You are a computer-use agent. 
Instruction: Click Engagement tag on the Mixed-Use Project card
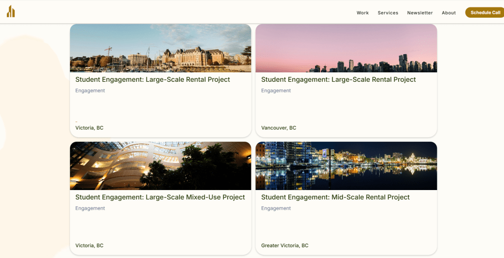[x=90, y=208]
